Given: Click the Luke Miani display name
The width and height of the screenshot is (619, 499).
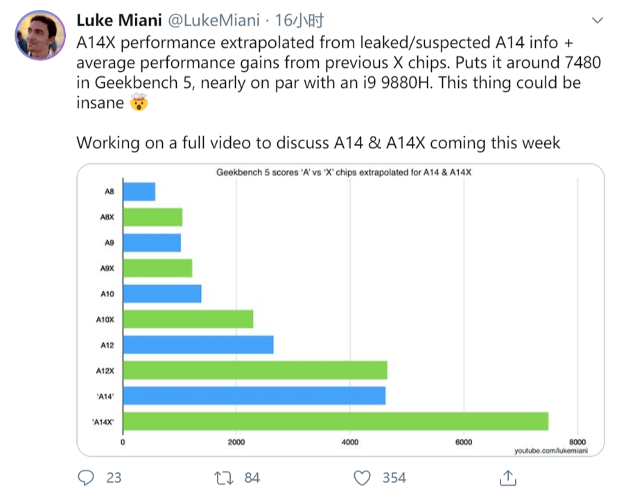Looking at the screenshot, I should pyautogui.click(x=119, y=19).
